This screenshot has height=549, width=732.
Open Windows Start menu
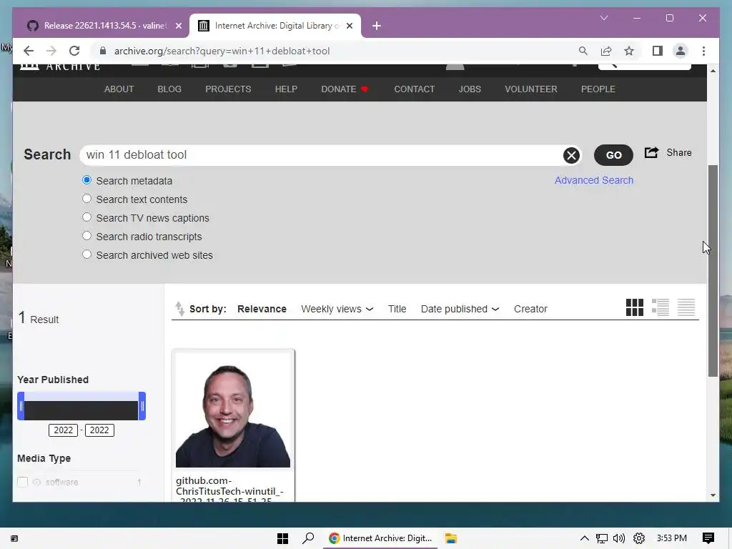coord(282,538)
